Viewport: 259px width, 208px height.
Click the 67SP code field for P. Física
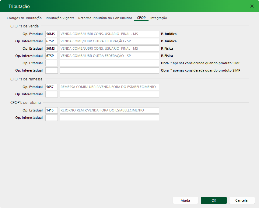(51, 56)
